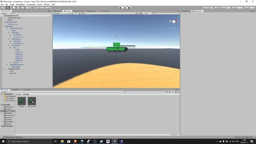The image size is (256, 144).
Task: Open Shaded draw mode dropdown
Action: [x=62, y=13]
